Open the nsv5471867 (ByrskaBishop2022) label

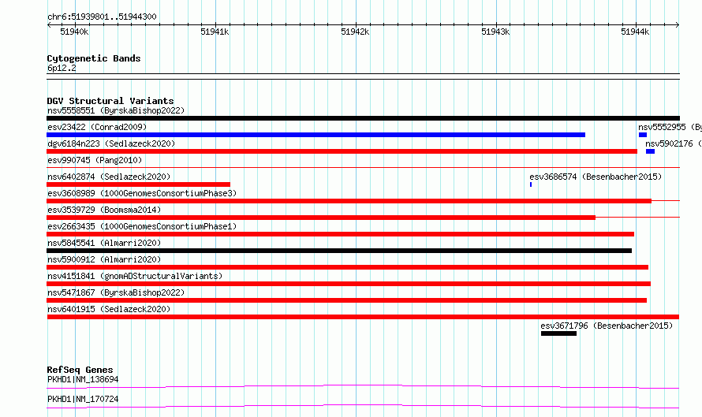tap(116, 292)
